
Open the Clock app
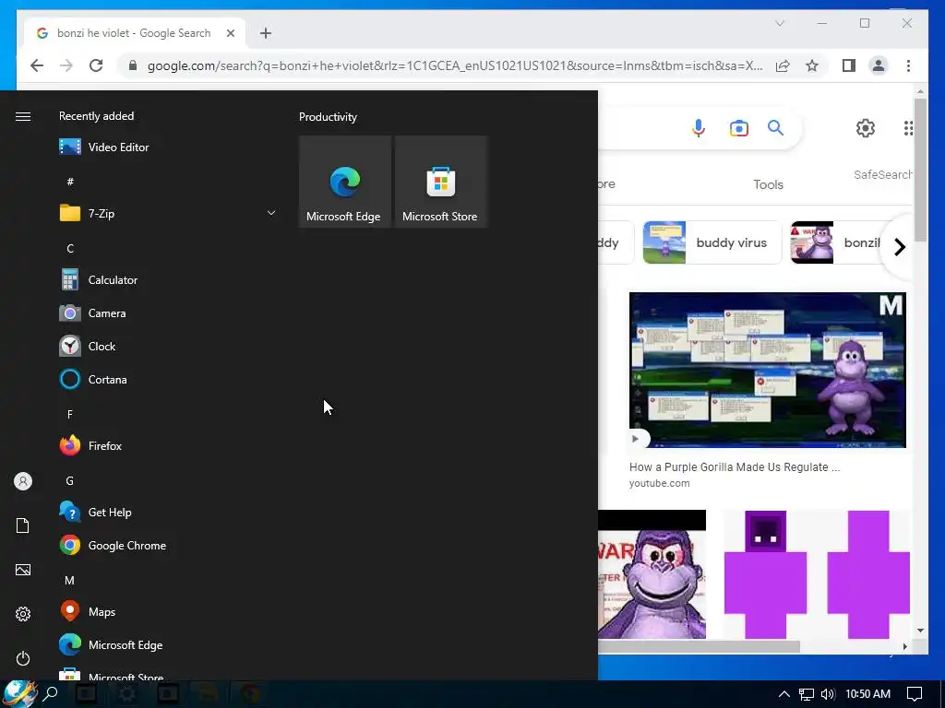[x=88, y=347]
